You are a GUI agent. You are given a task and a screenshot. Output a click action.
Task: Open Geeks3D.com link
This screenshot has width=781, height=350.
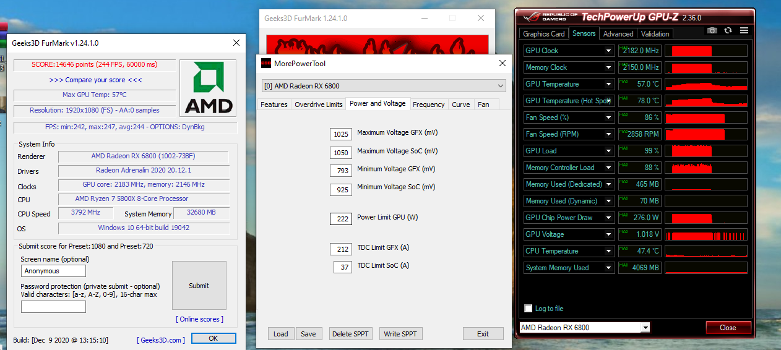pos(160,340)
